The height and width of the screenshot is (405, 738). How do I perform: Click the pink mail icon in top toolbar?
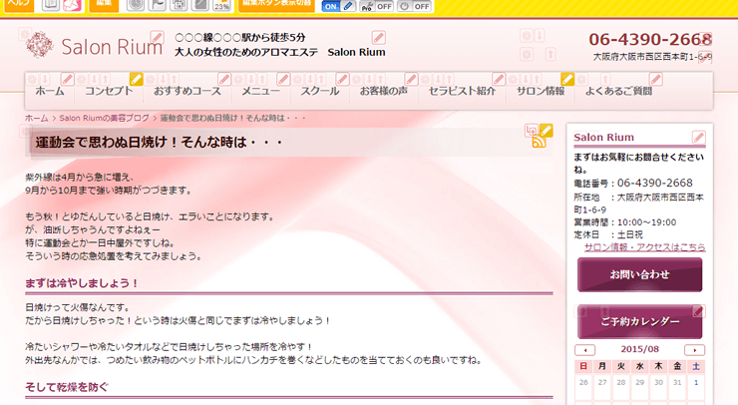(72, 5)
